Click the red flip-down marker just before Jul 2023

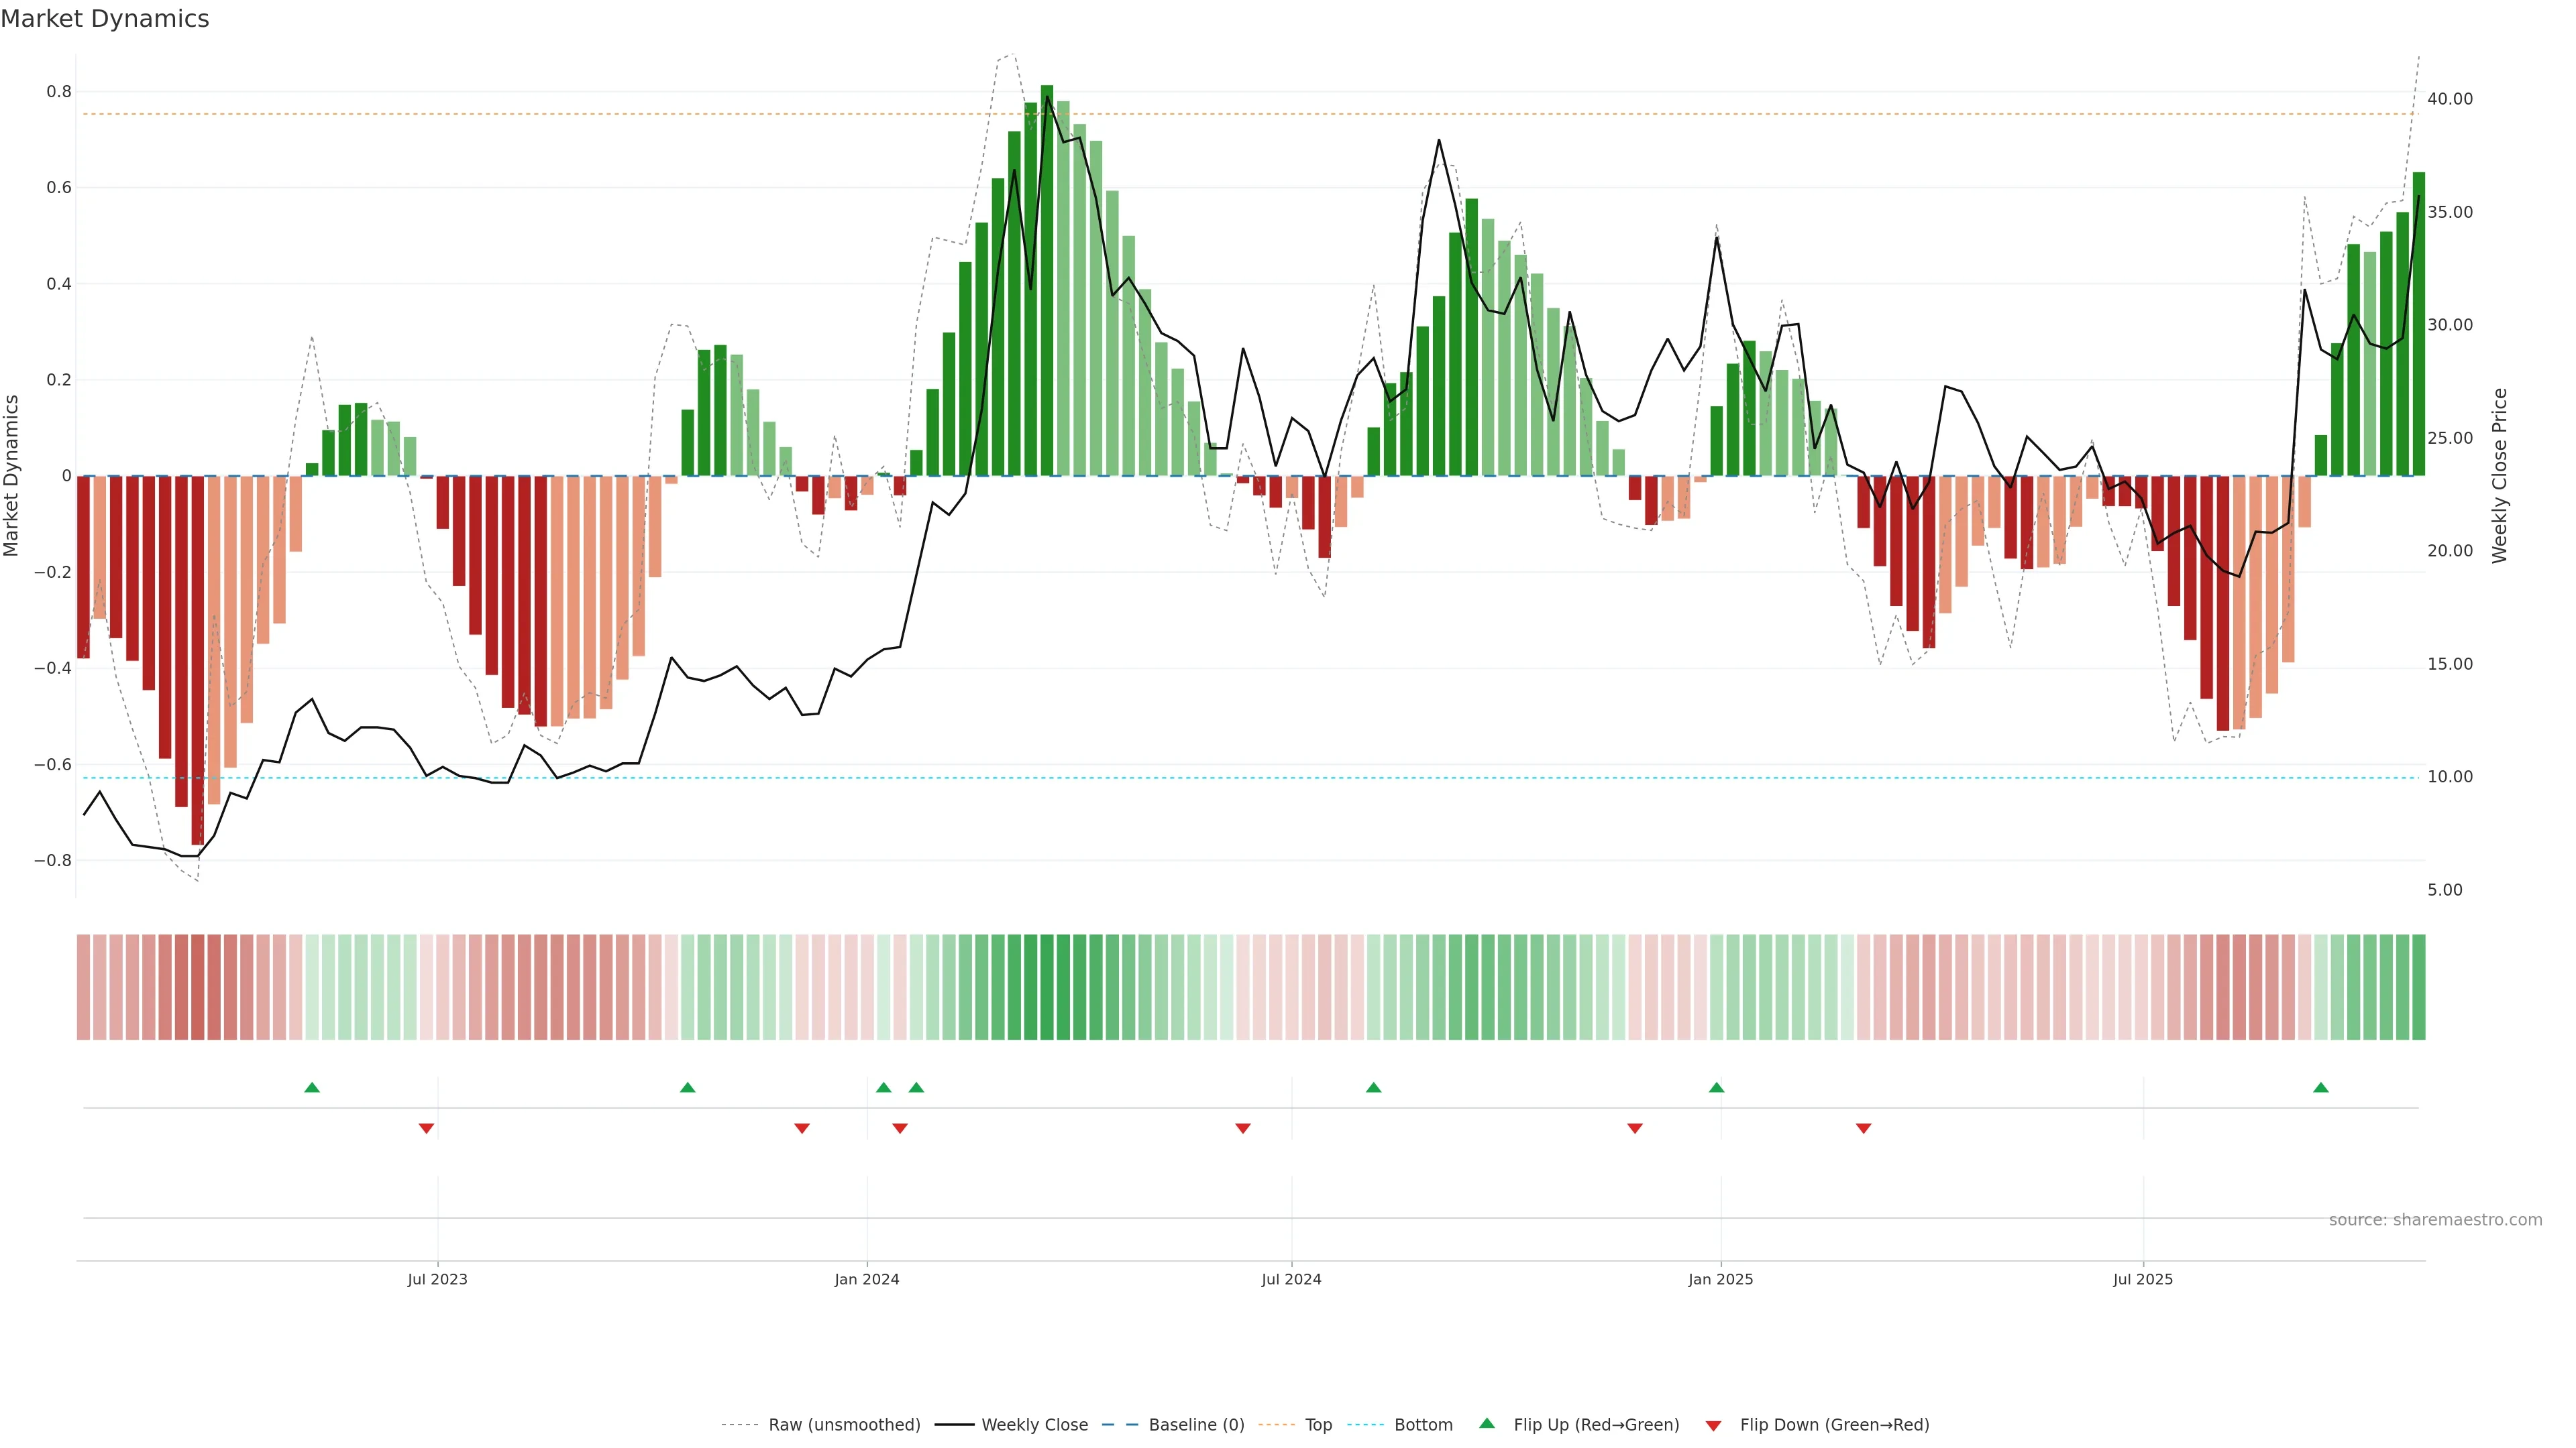point(426,1128)
